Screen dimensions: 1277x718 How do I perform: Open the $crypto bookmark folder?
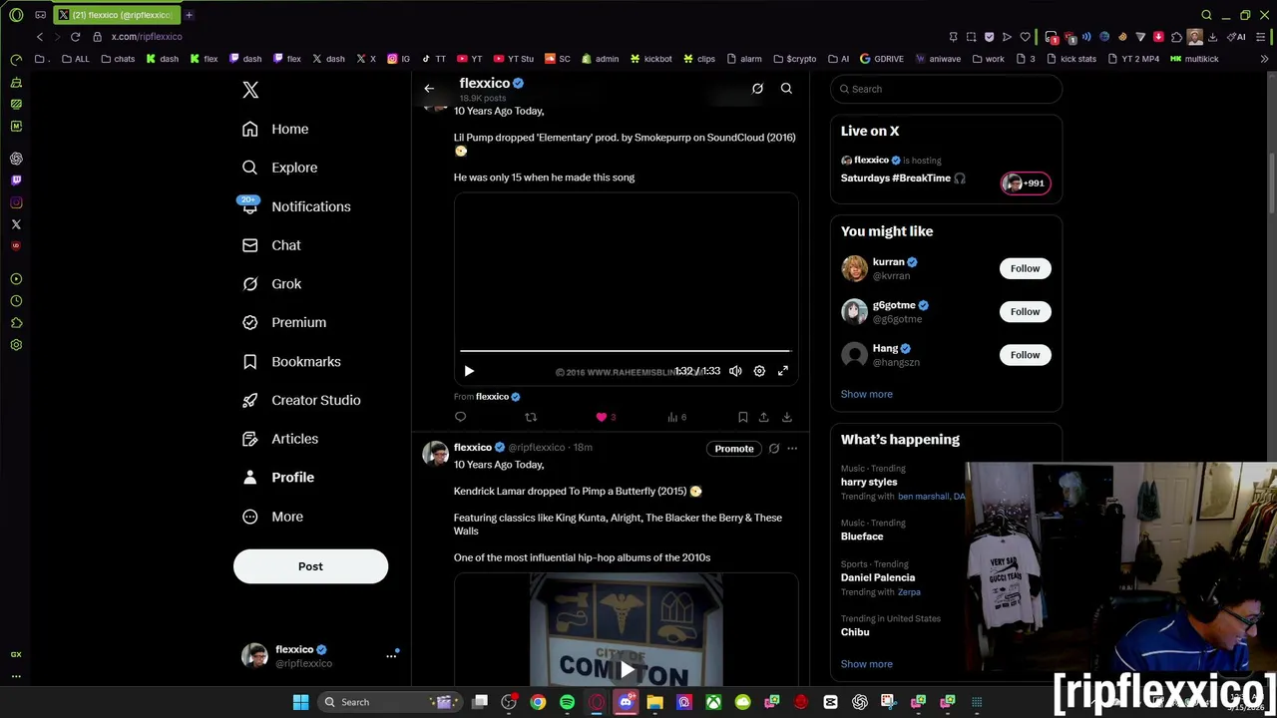coord(795,59)
